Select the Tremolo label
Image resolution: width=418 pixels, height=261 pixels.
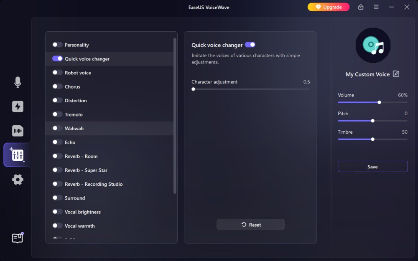(x=74, y=114)
